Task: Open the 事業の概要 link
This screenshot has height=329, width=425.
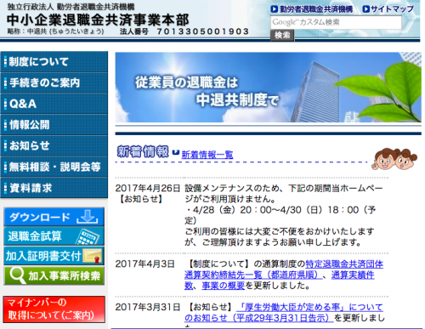Action: tap(224, 286)
